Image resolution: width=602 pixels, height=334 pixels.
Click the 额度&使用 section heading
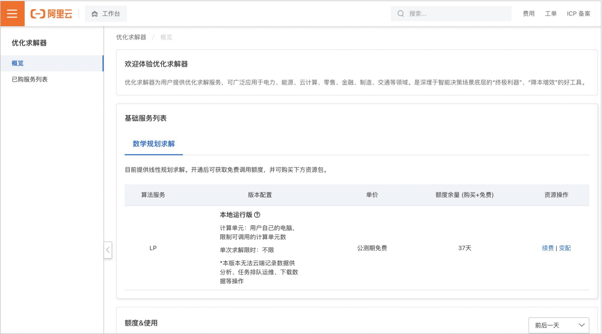(141, 323)
